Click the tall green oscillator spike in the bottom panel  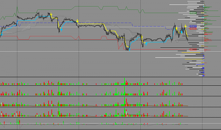point(17,121)
